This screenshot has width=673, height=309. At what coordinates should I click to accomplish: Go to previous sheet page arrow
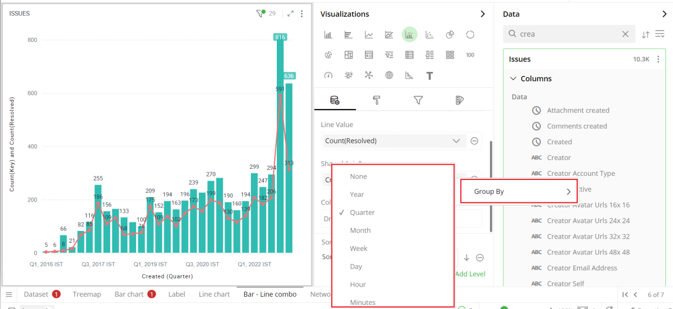(x=636, y=295)
